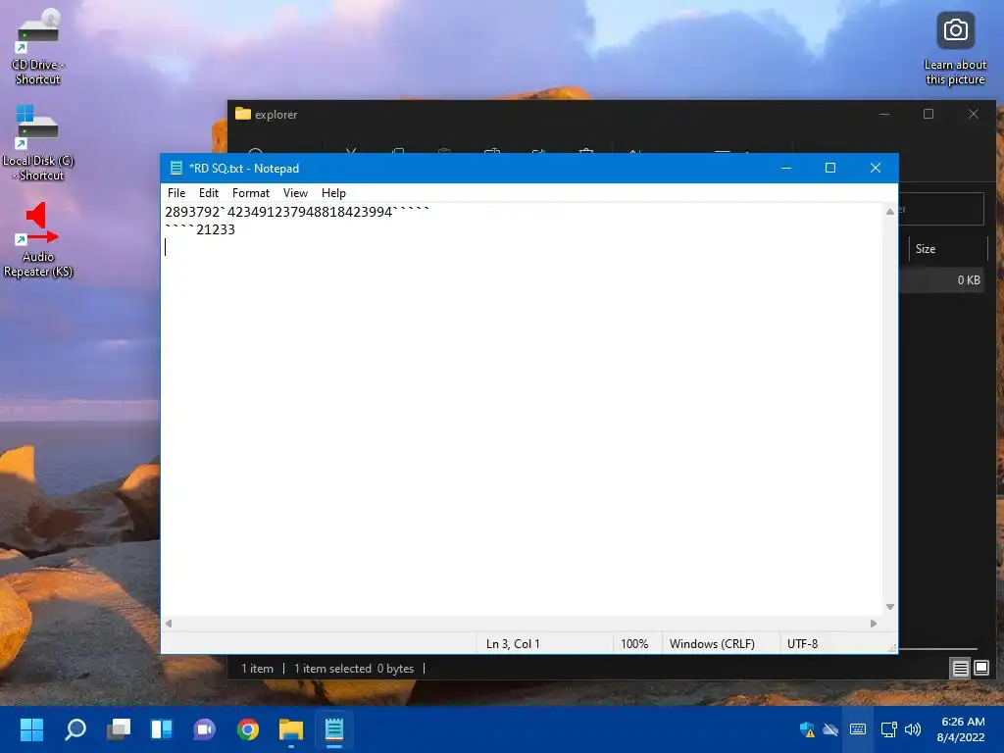Click the volume speaker tray icon
The width and height of the screenshot is (1004, 753).
click(913, 729)
